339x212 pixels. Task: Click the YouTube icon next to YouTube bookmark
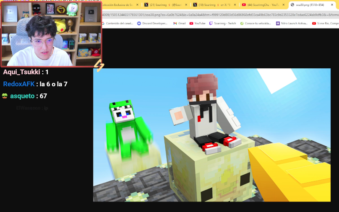191,23
